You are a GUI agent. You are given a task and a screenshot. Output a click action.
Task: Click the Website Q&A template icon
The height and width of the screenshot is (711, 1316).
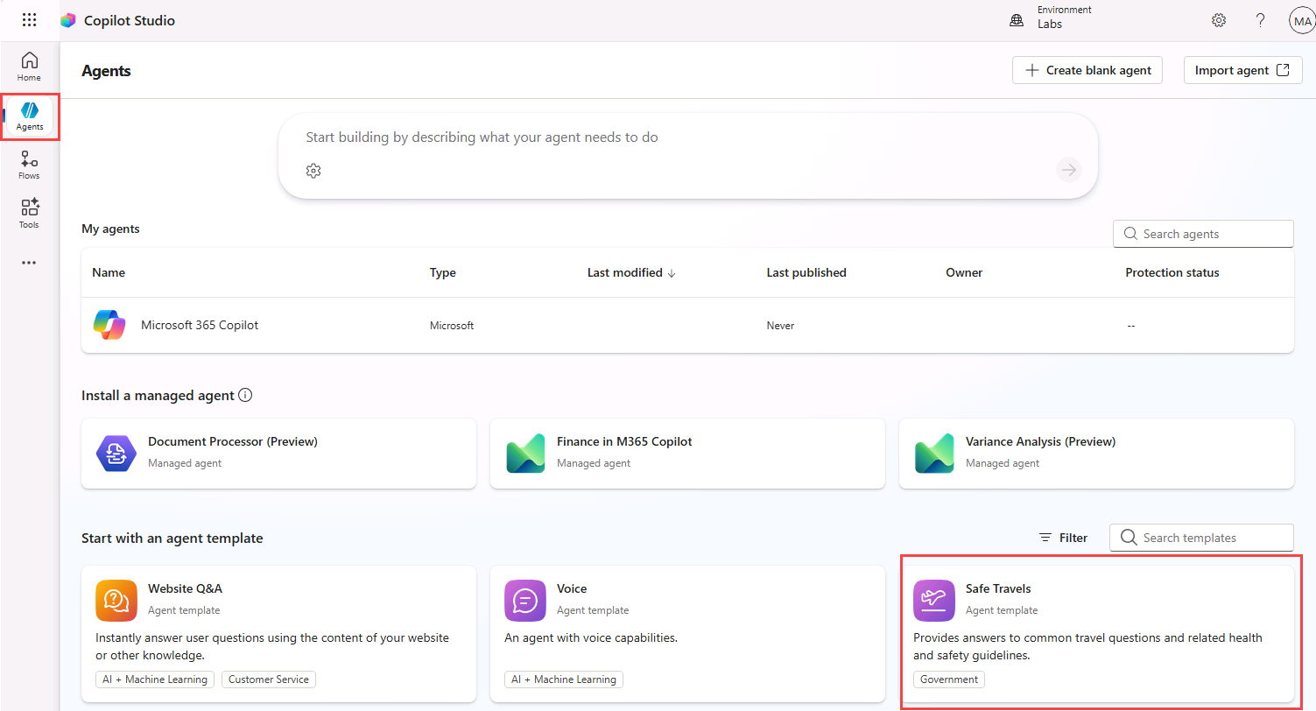[x=116, y=600]
